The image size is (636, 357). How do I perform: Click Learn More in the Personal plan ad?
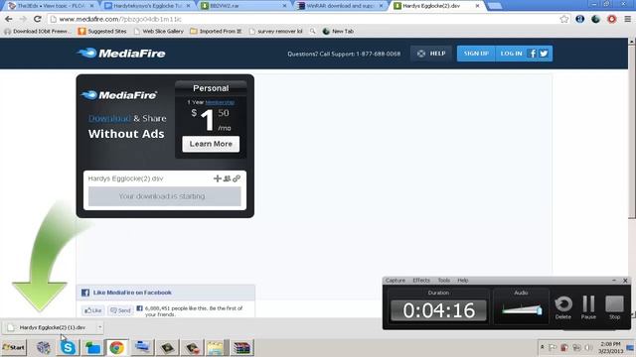click(x=211, y=144)
